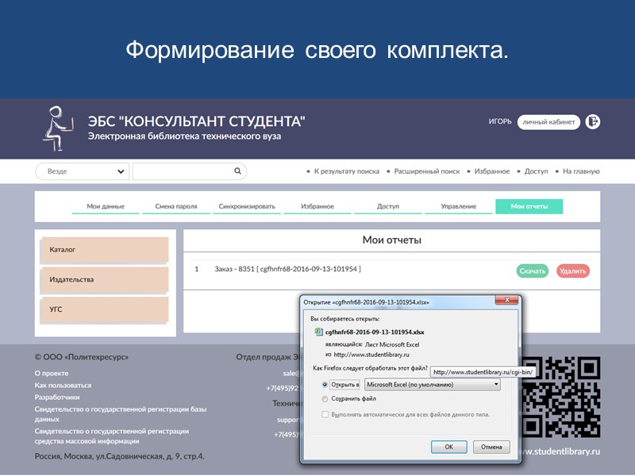Click the address text in footer
This screenshot has height=476, width=635.
[x=120, y=456]
